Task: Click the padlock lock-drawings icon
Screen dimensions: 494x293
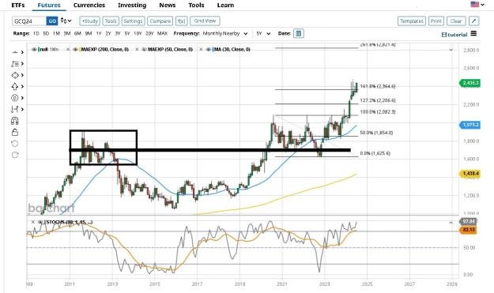Action: pos(15,132)
